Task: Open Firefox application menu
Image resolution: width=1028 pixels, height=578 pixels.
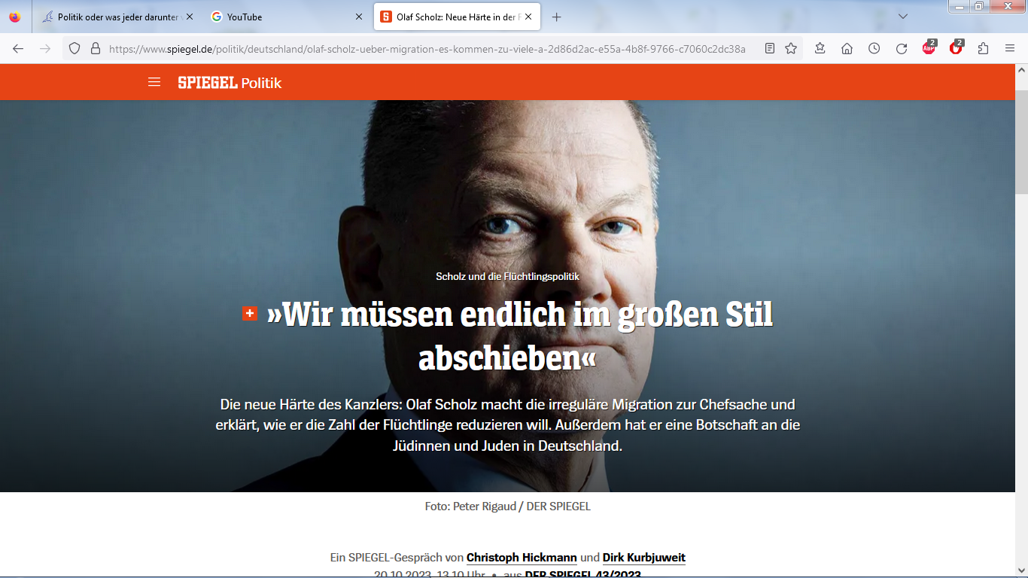Action: pos(1010,48)
